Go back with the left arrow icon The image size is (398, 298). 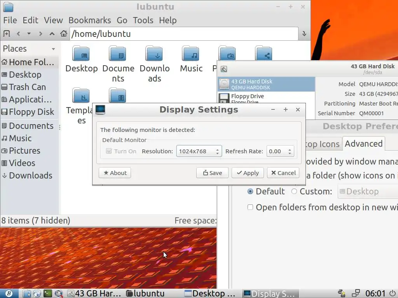click(18, 33)
